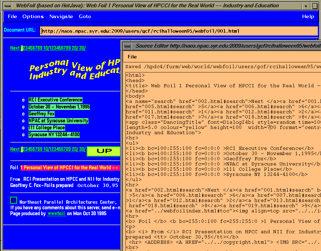Place cursor on the ADDRESS copyright.html source line

coord(225,242)
